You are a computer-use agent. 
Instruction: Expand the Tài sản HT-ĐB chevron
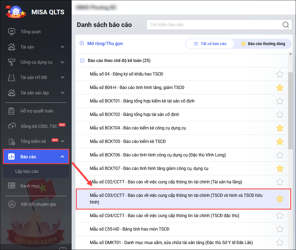pyautogui.click(x=62, y=77)
